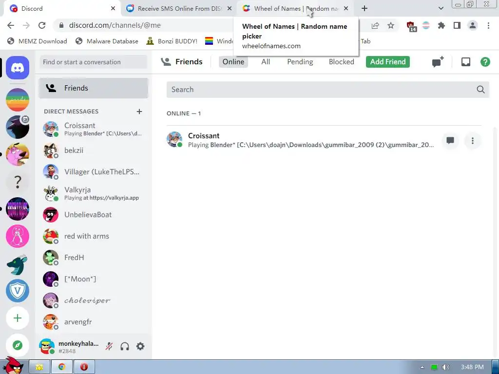
Task: Open the red shield extension with badge 14
Action: click(411, 26)
